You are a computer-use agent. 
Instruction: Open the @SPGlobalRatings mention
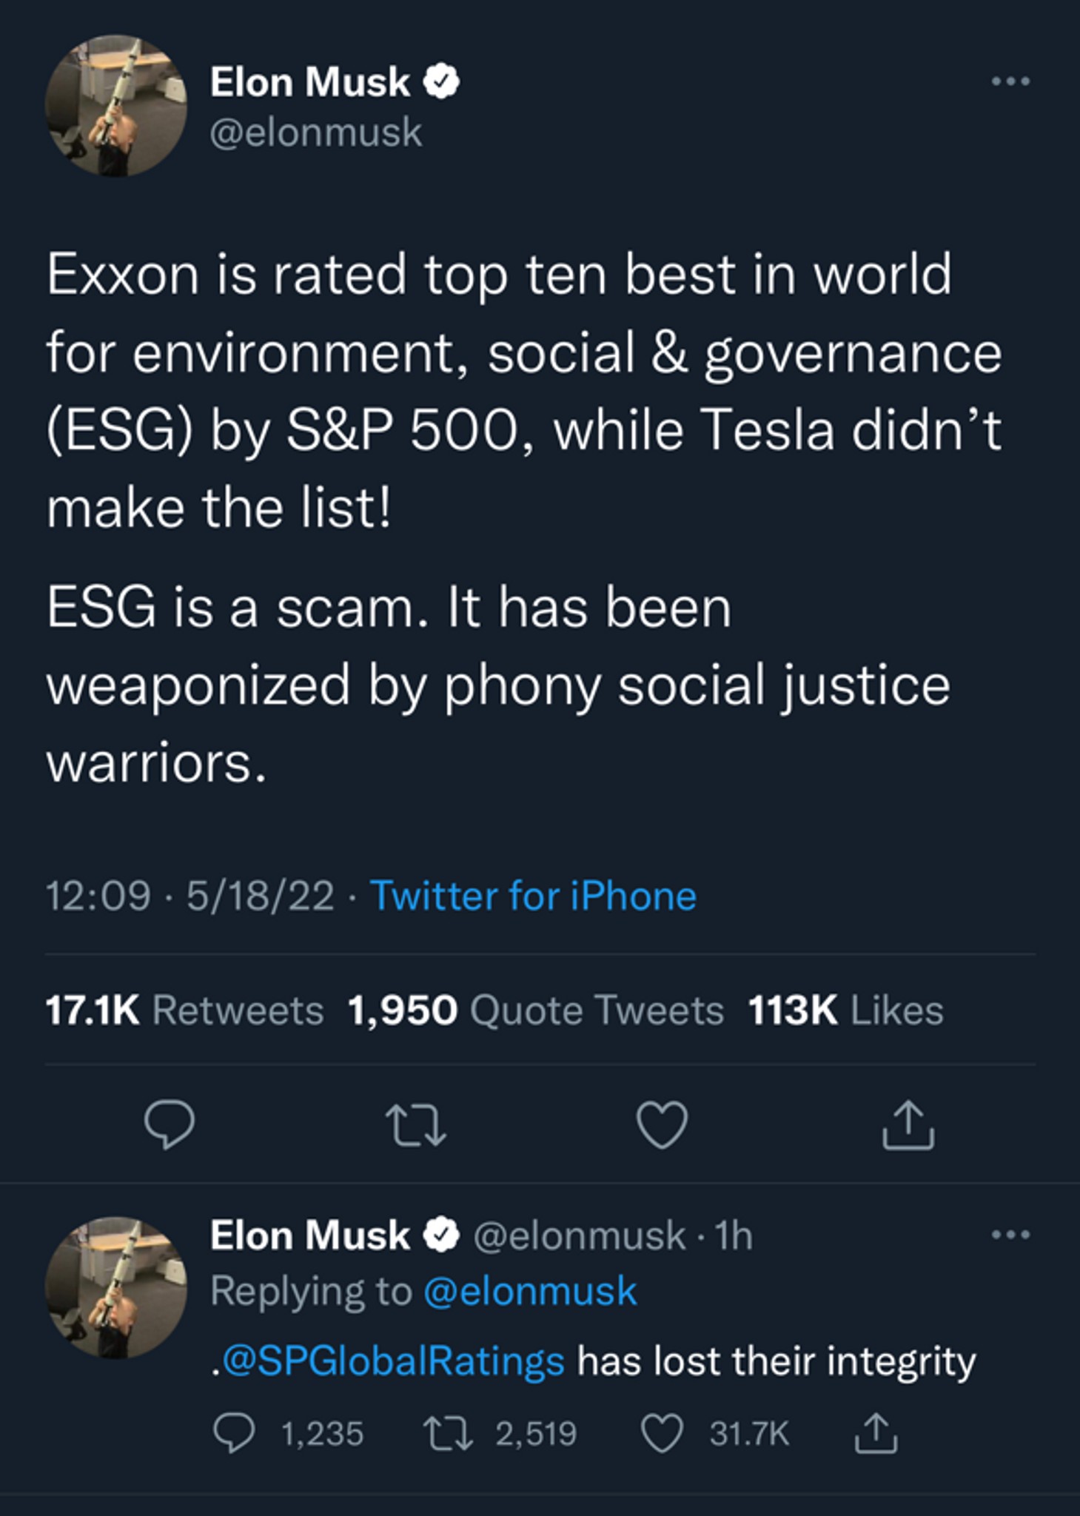[393, 1362]
